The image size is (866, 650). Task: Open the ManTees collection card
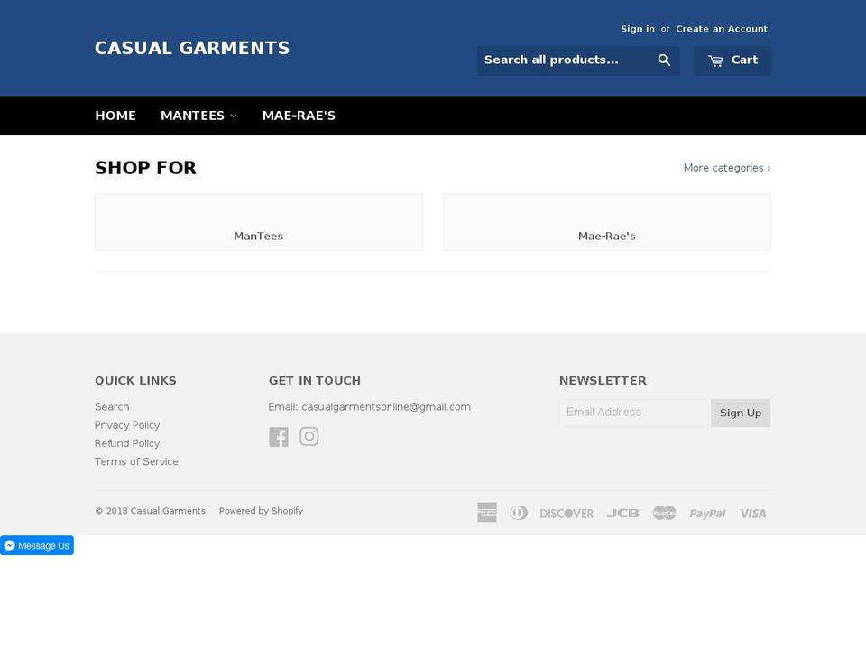click(x=259, y=222)
